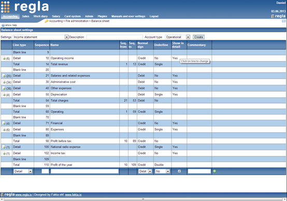Image resolution: width=287 pixels, height=201 pixels.
Task: Toggle Show in detail checkbox in new line
Action: pyautogui.click(x=179, y=171)
